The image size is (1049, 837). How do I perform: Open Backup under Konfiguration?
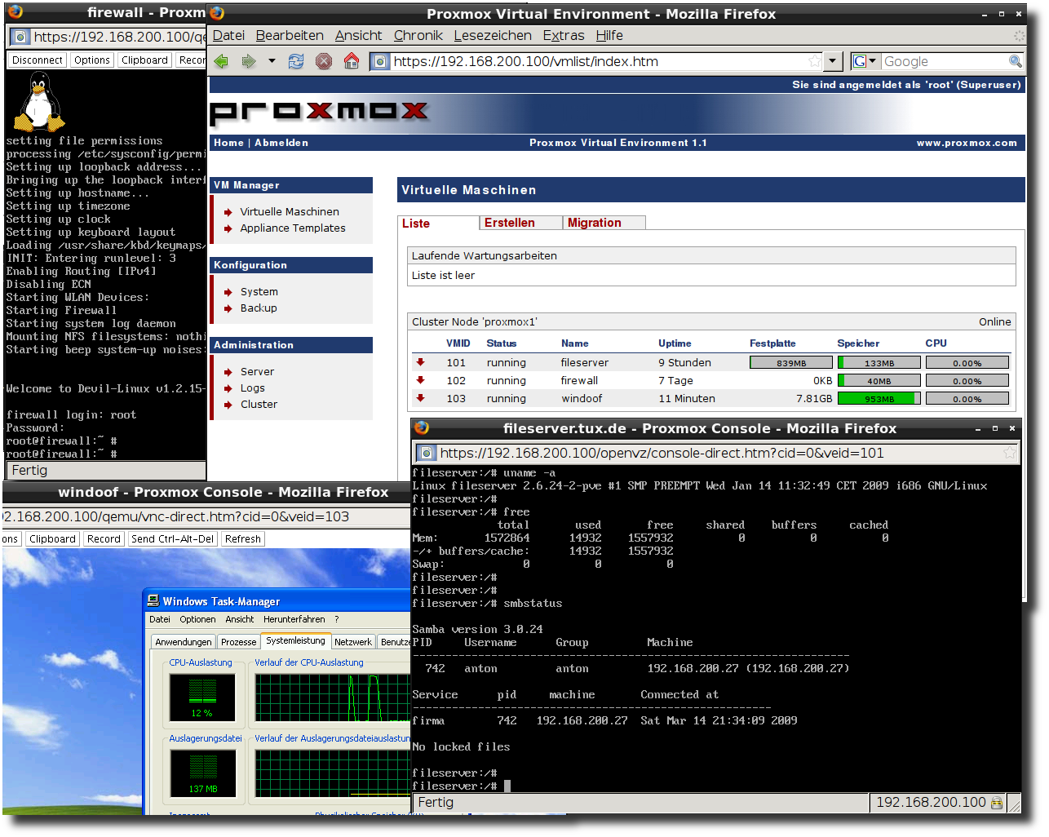[x=259, y=308]
